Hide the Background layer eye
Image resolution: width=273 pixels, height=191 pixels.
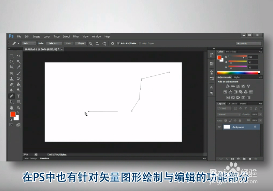pos(219,127)
